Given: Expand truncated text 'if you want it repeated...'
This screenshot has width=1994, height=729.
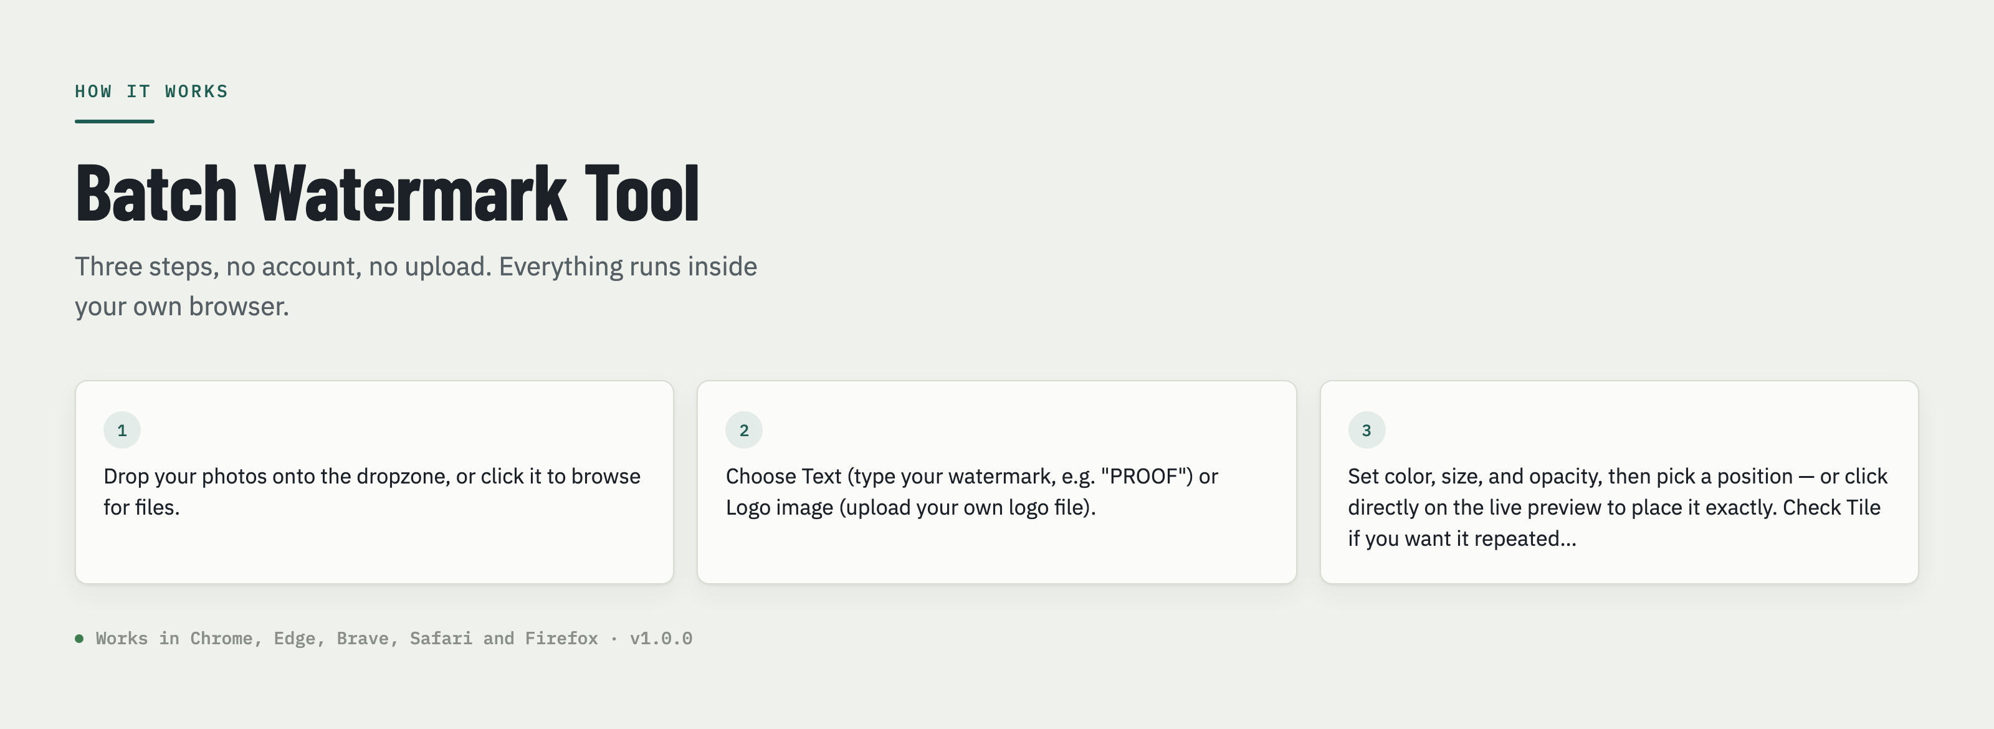Looking at the screenshot, I should (1461, 538).
